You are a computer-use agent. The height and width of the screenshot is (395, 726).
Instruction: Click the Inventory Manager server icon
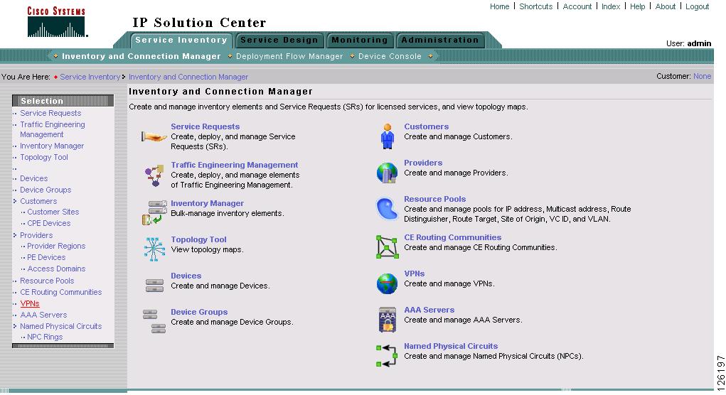click(154, 212)
